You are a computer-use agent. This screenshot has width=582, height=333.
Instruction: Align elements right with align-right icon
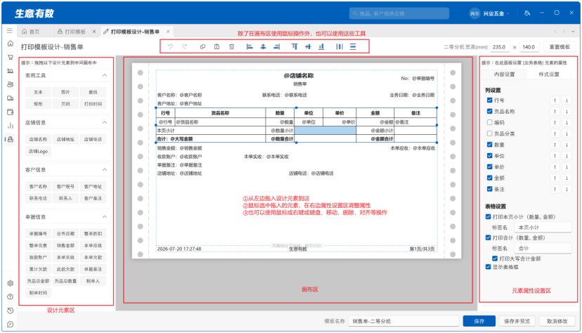[276, 47]
